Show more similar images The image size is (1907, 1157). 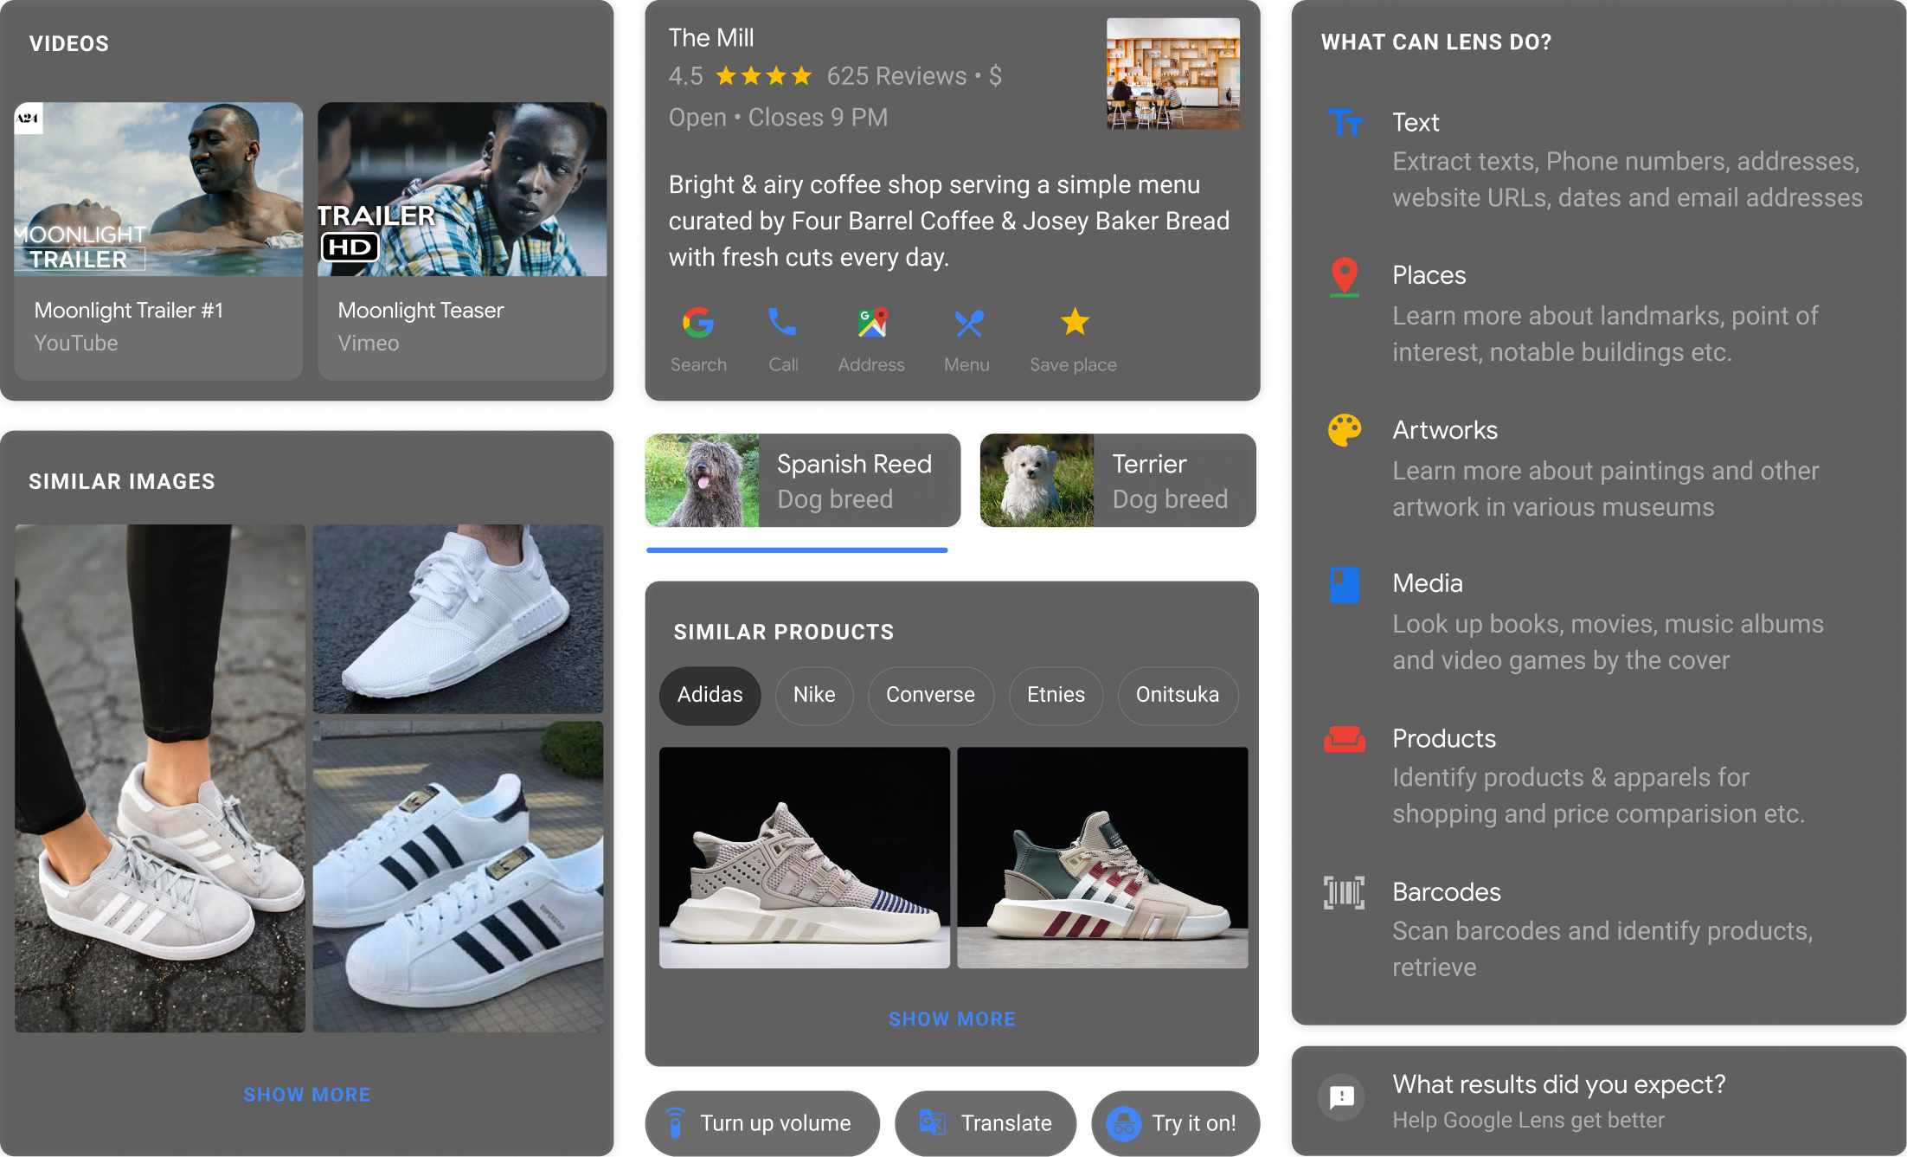tap(307, 1095)
